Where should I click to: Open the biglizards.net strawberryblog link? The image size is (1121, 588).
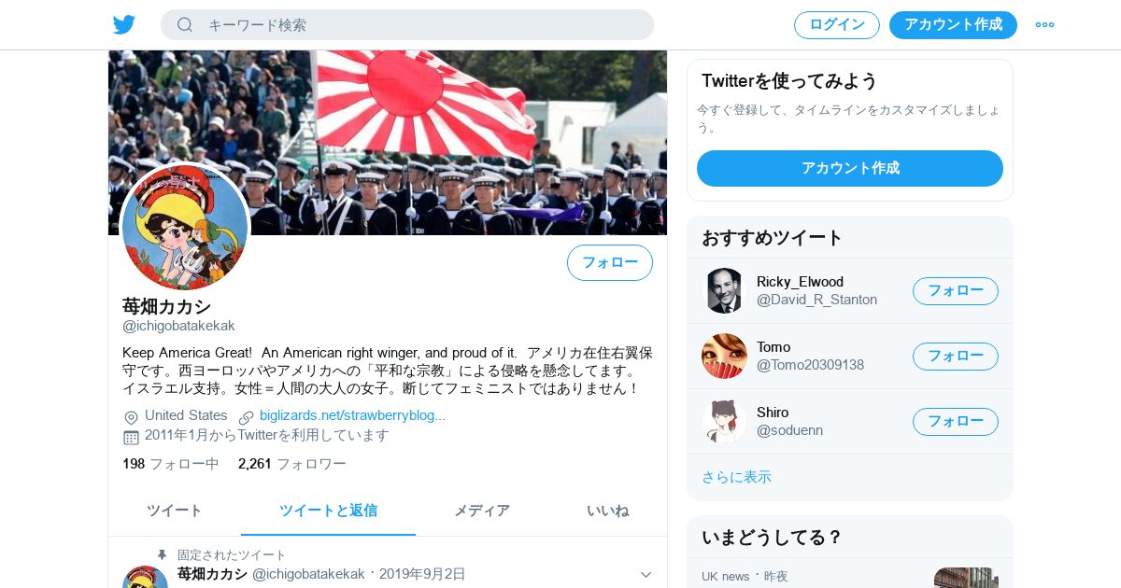[x=352, y=415]
